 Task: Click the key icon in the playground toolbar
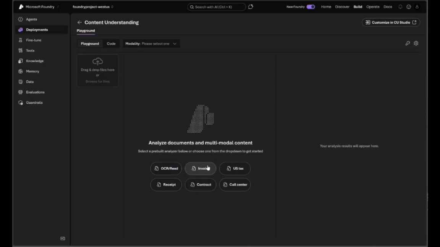click(408, 43)
